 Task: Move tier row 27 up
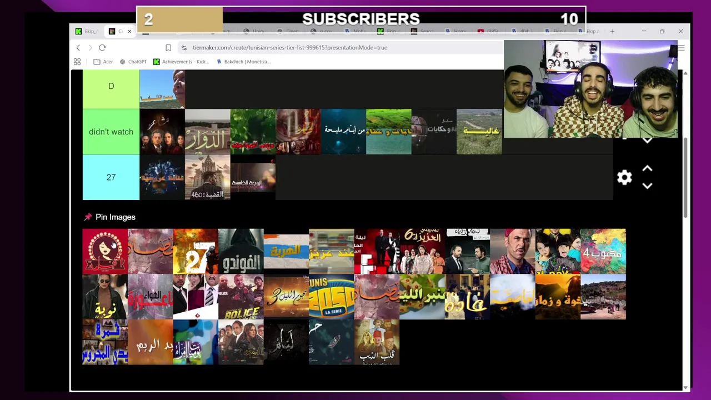(x=647, y=168)
